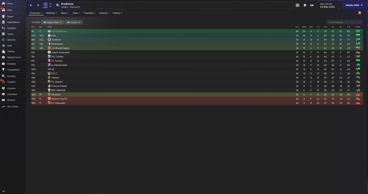Click the world globe icon in top bar
The width and height of the screenshot is (368, 194).
(x=305, y=5)
